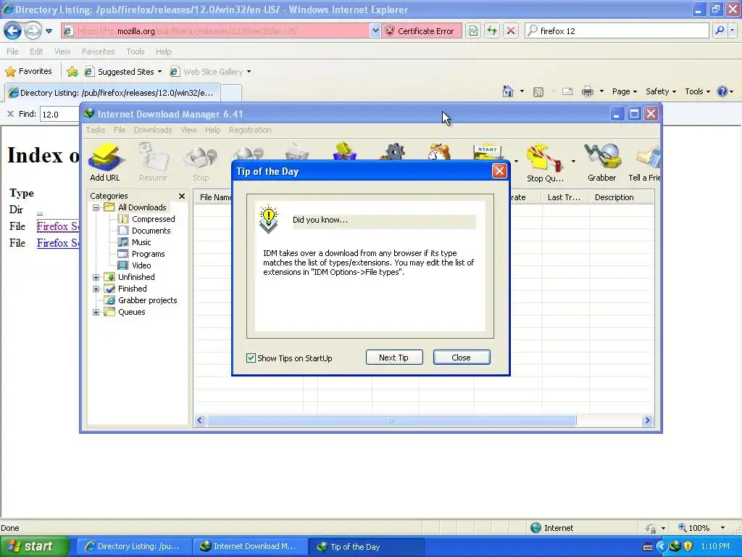Select the Documents category folder

click(x=151, y=231)
